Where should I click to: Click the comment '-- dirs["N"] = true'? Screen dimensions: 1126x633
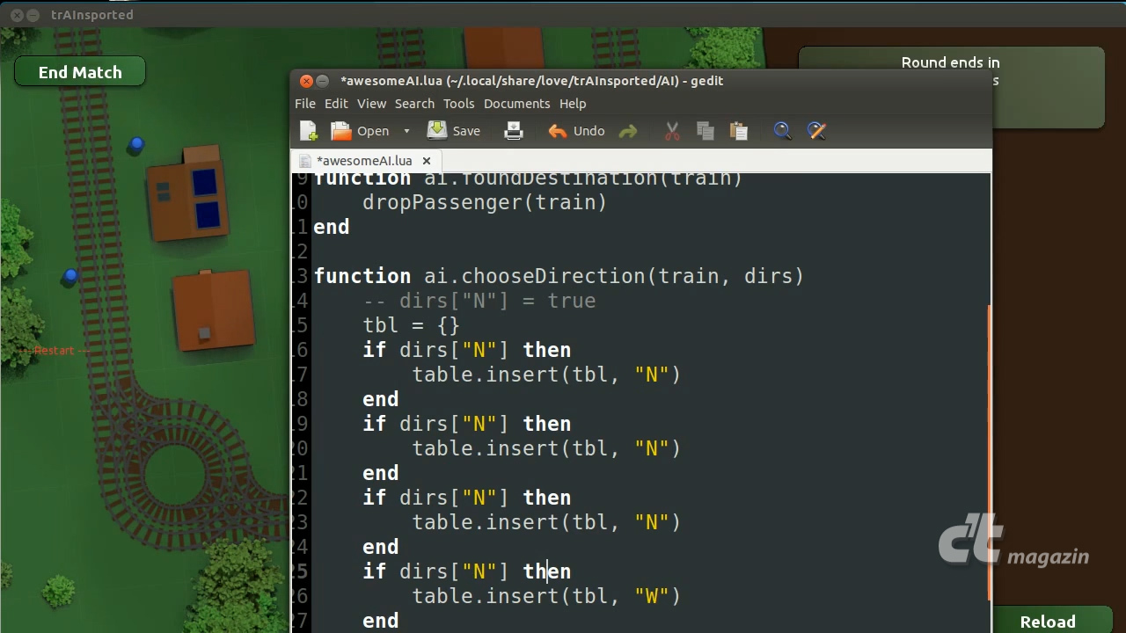[479, 301]
